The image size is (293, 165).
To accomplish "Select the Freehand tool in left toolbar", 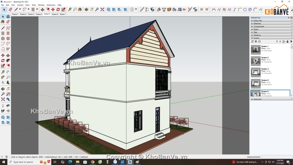I will 8,28.
